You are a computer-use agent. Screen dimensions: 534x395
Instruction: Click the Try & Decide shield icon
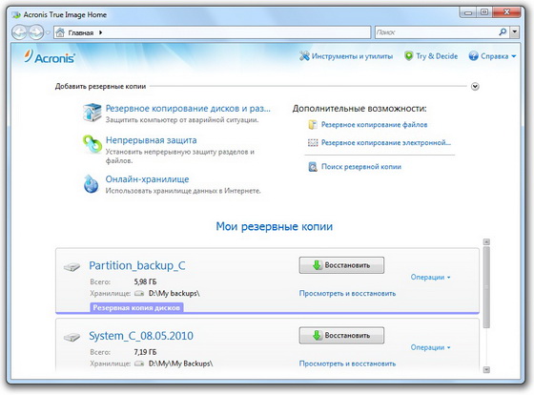pyautogui.click(x=408, y=56)
